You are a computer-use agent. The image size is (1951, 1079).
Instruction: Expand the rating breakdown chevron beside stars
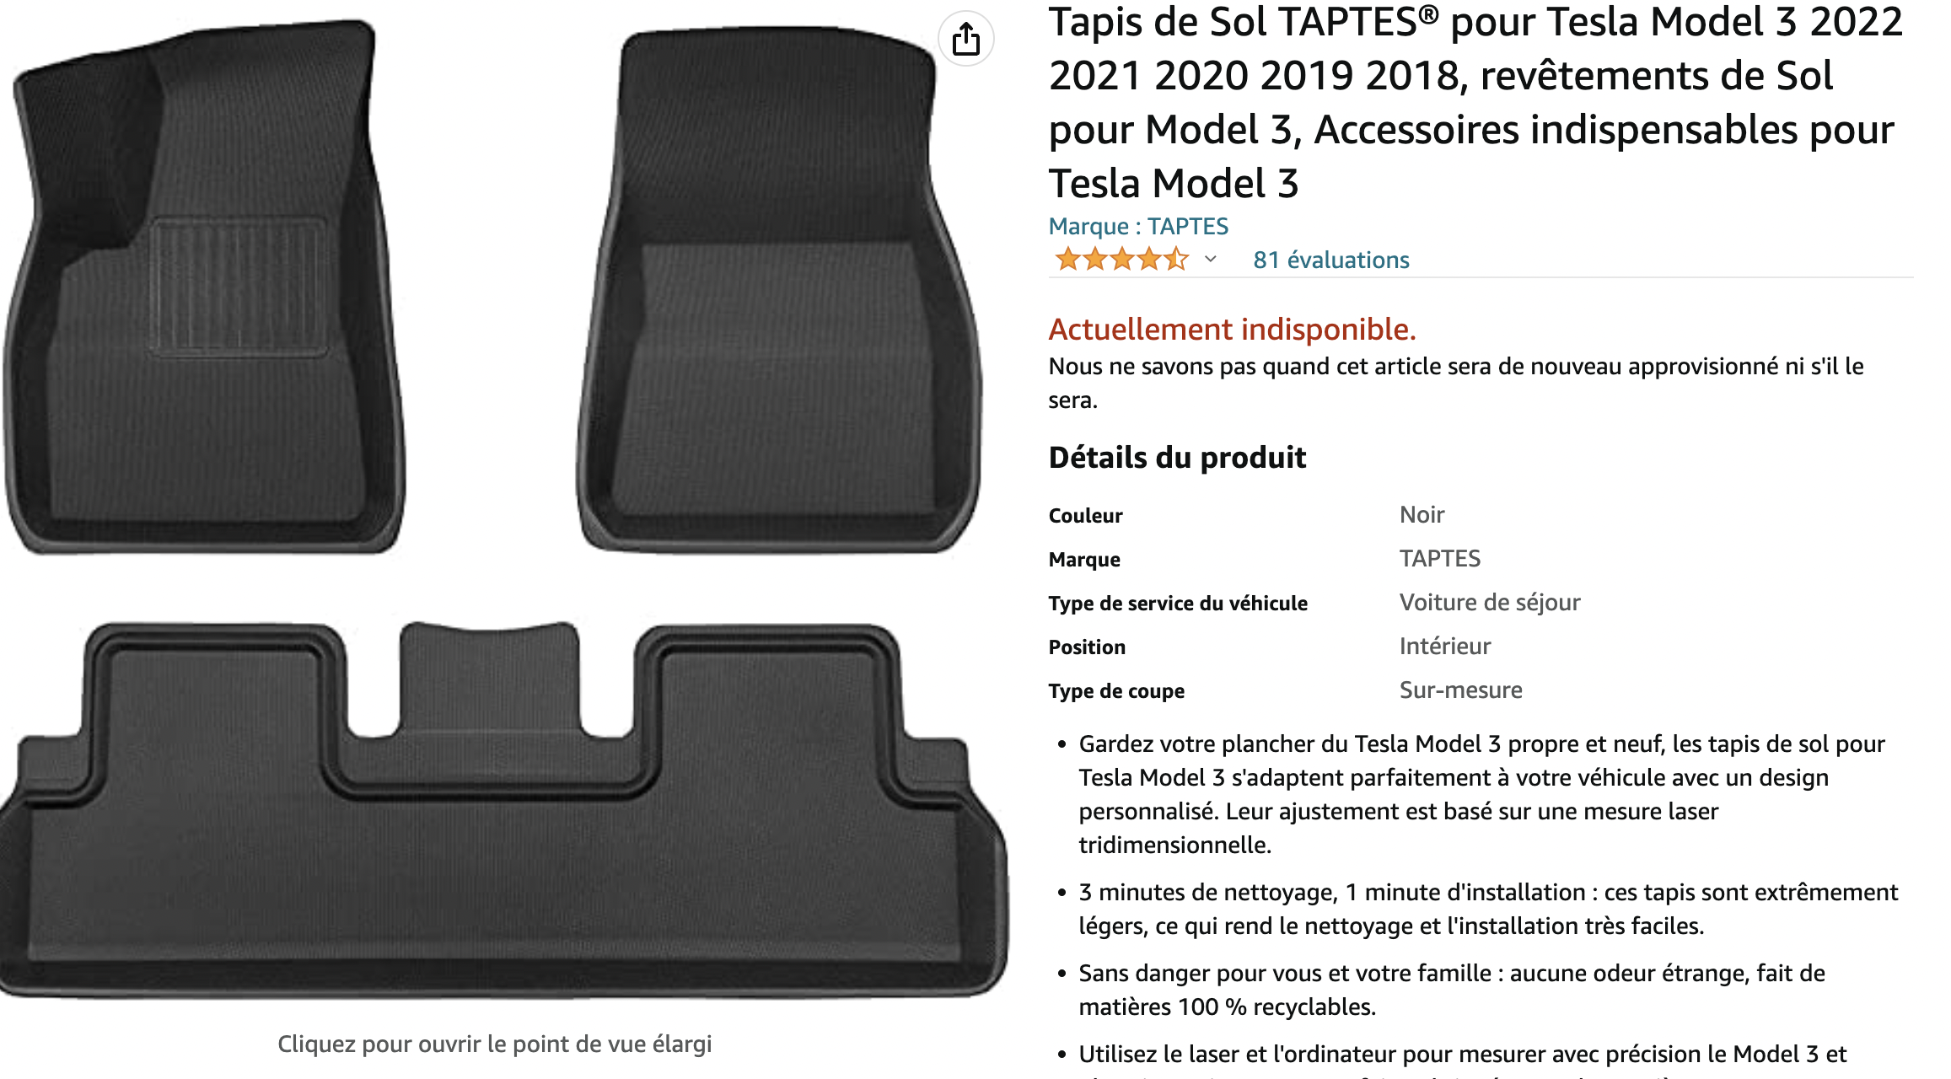1211,259
